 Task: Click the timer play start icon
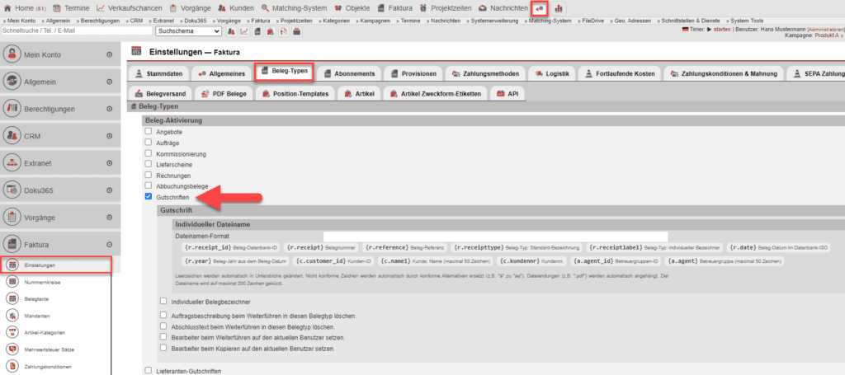point(709,29)
